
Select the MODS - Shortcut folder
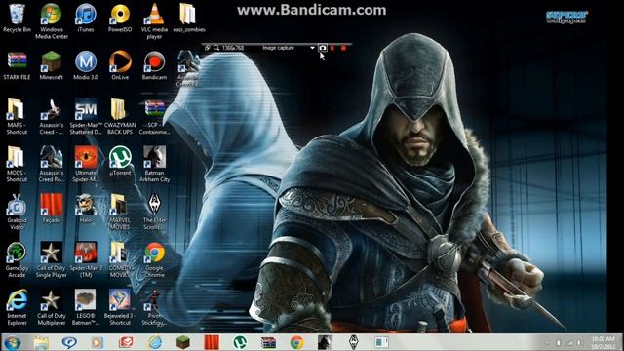[17, 164]
